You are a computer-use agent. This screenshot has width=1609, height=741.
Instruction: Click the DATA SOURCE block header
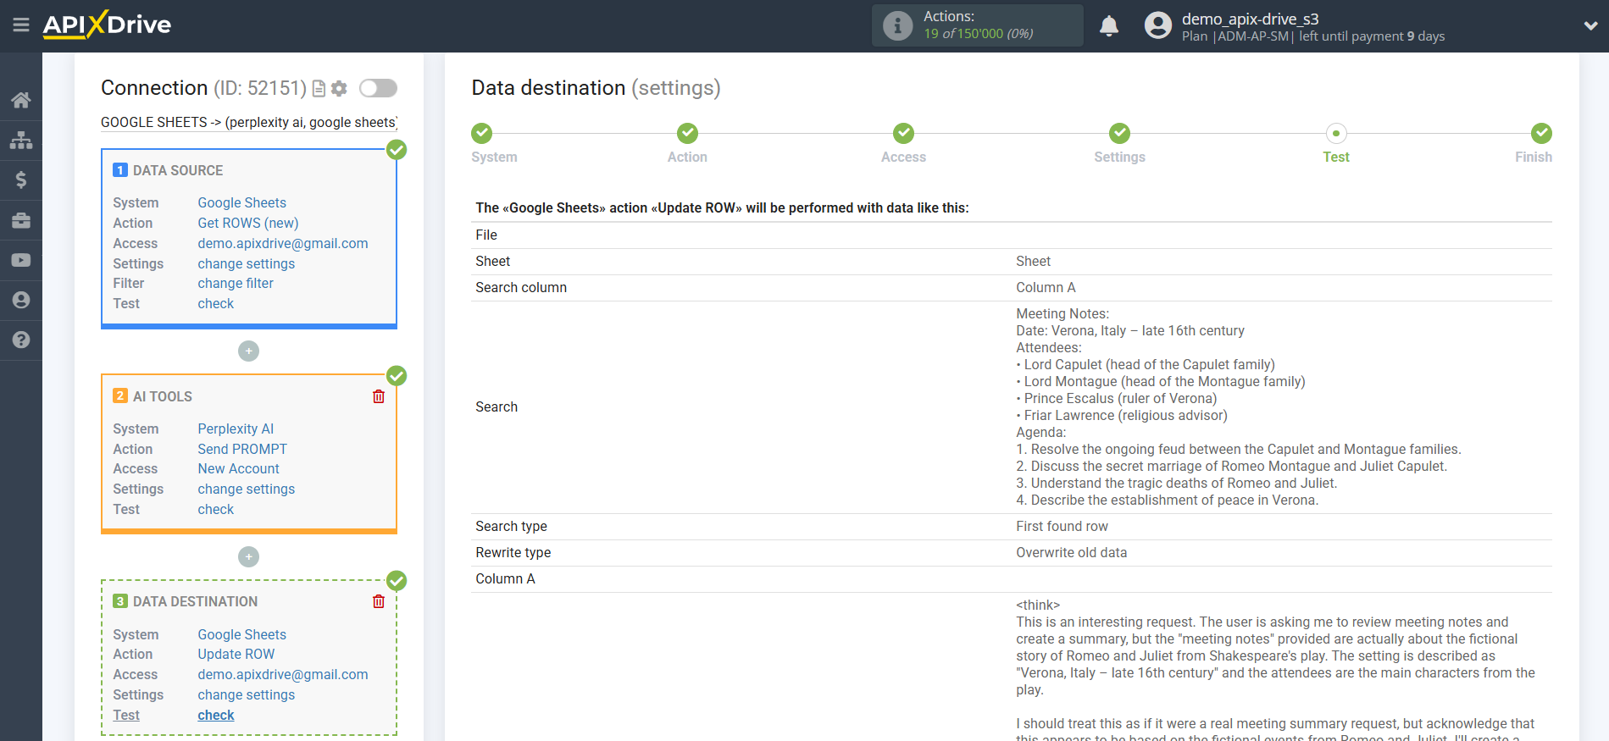click(178, 170)
